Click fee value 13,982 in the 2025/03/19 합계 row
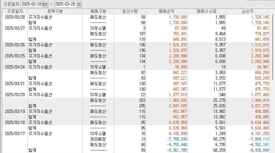This screenshot has height=153, width=275. pos(219,117)
